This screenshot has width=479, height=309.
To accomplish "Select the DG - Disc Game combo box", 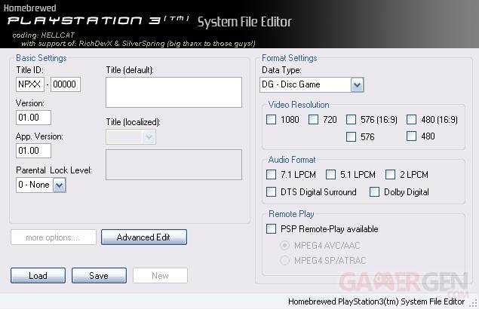I will (x=312, y=85).
